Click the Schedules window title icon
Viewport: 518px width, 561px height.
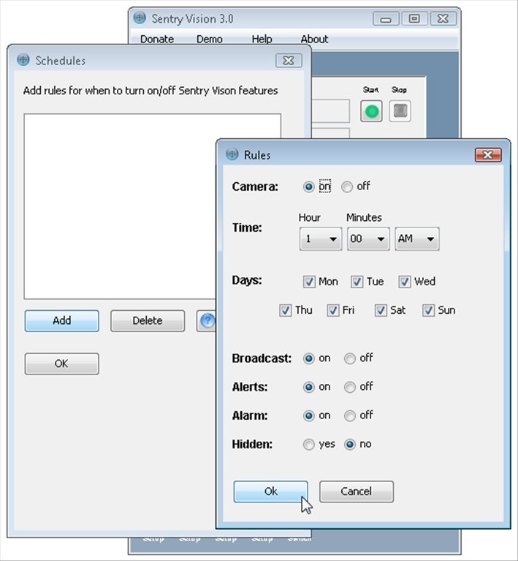[x=23, y=60]
